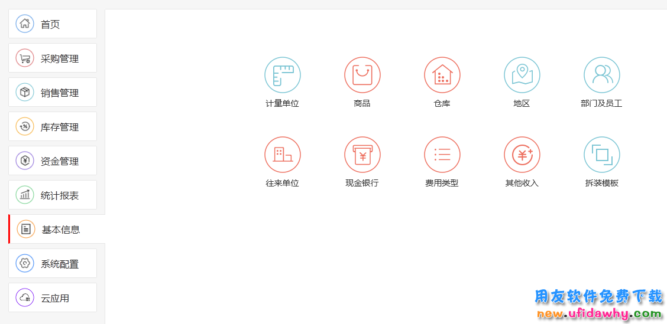
Task: Click the 商品 shopping bag icon
Action: (x=362, y=75)
